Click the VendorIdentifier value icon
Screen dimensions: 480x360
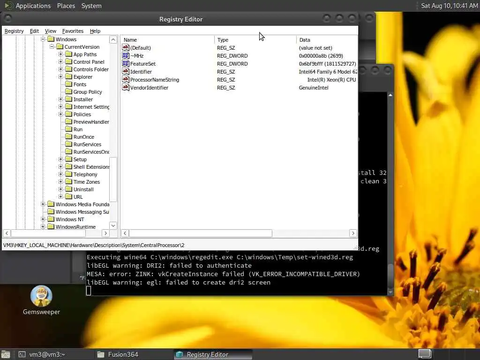point(126,87)
